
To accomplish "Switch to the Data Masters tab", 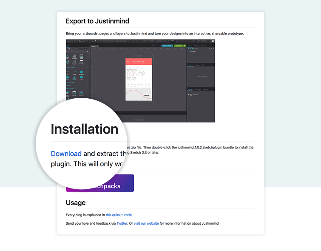I will click(197, 89).
